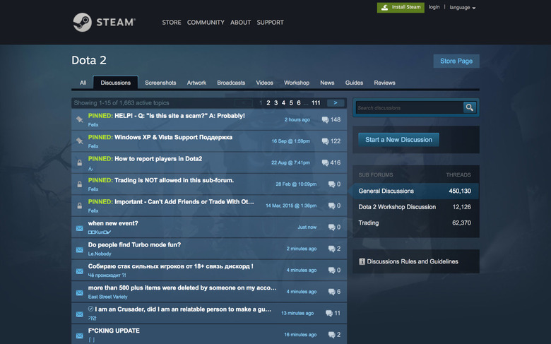Click pin icon beside 'Is this site a scam' topic

click(79, 120)
